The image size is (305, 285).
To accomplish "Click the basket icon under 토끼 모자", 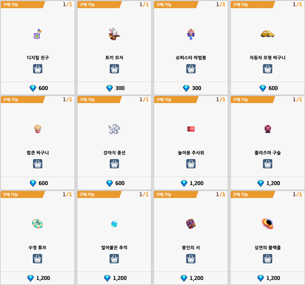I will coord(114,69).
